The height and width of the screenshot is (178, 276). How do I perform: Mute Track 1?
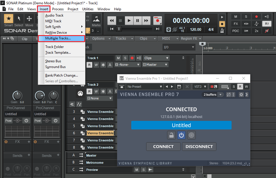pos(118,58)
